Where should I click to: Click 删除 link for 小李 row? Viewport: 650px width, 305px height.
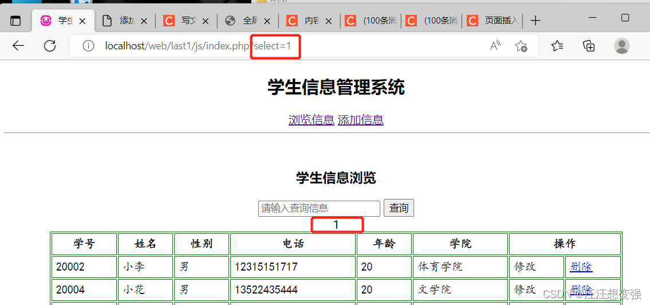coord(581,267)
